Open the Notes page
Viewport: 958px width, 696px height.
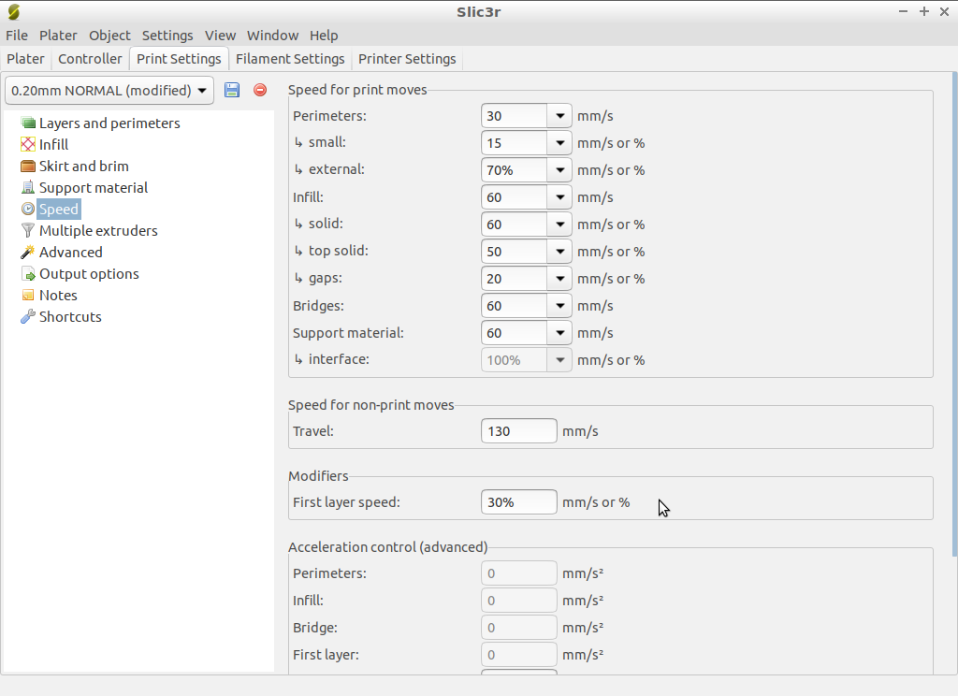pos(58,295)
